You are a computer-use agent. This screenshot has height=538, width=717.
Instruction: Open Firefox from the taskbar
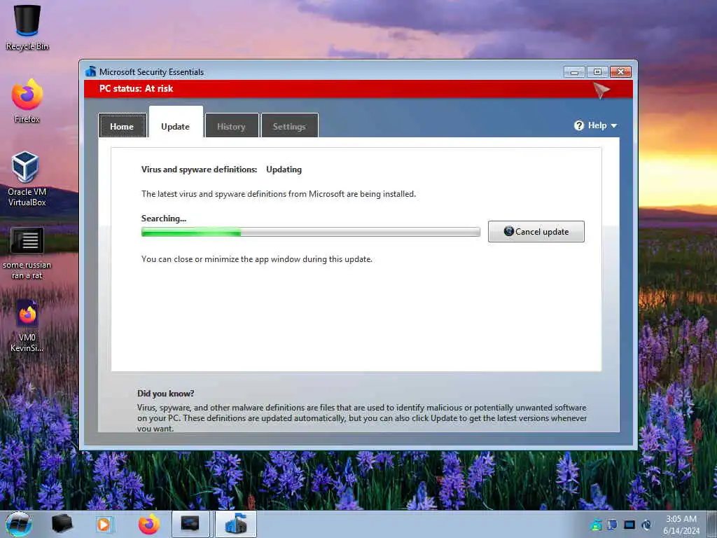tap(148, 524)
